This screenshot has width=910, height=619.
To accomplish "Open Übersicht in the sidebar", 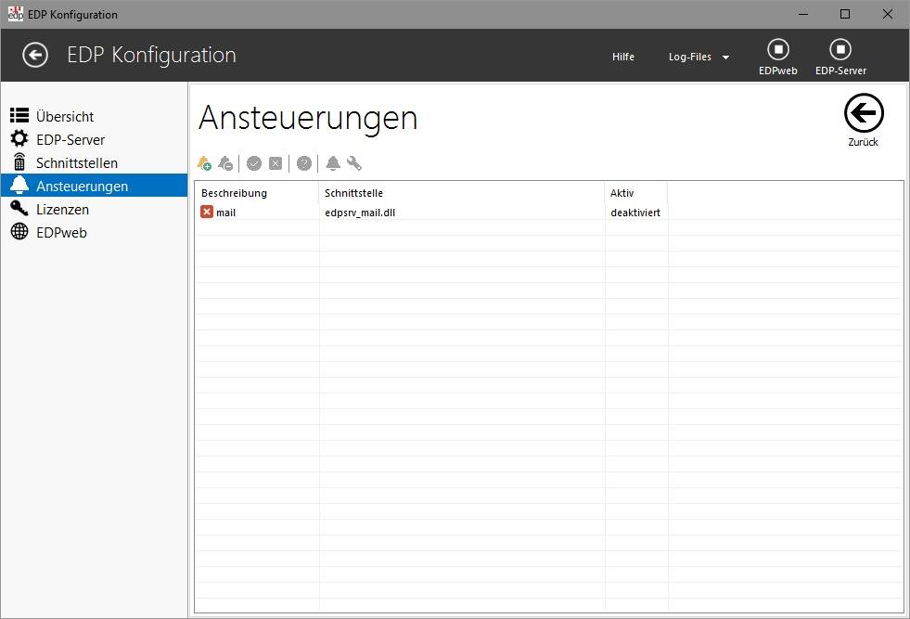I will click(x=94, y=116).
